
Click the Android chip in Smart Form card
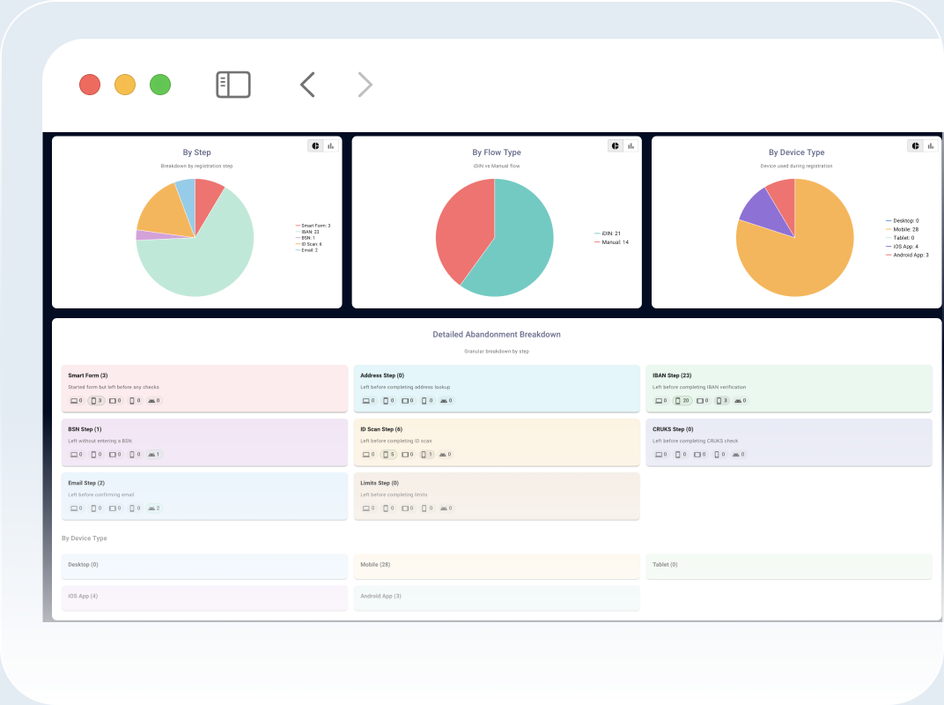[153, 401]
